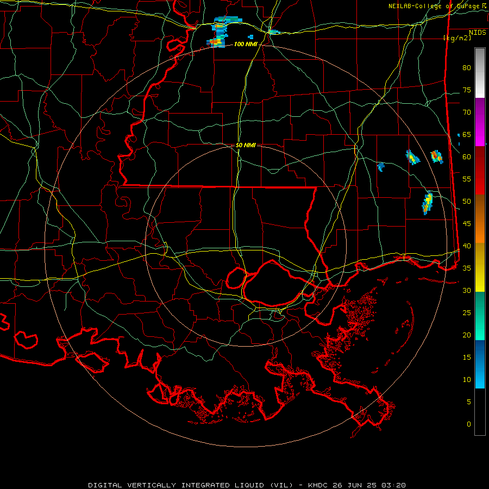Click the 15 value on color scale
The width and height of the screenshot is (489, 489).
click(467, 358)
